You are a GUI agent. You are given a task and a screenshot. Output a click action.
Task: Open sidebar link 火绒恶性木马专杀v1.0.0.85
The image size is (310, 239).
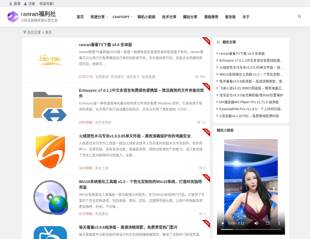[x=251, y=67]
